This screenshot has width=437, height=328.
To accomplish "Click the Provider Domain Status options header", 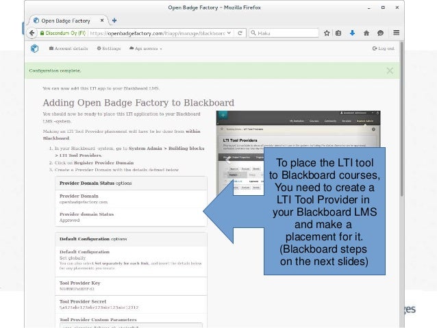I will (x=131, y=183).
